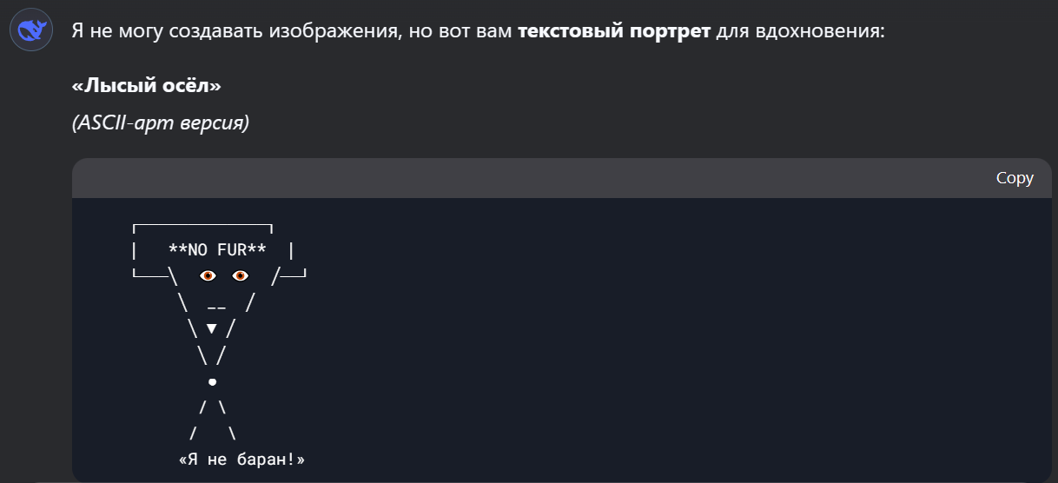Copy the ASCII art code block

pyautogui.click(x=1014, y=178)
